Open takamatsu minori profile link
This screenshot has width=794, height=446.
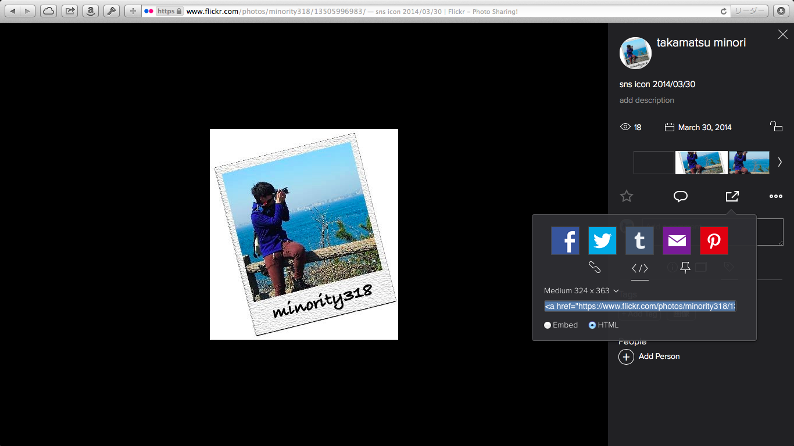click(x=700, y=43)
